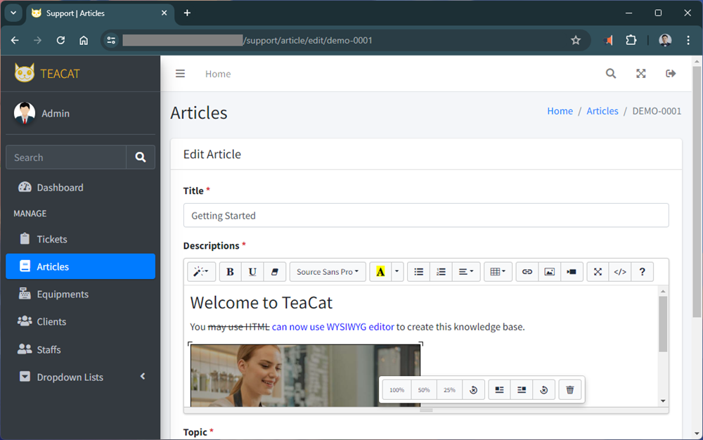The image size is (703, 440).
Task: Open the editor help dialog
Action: click(642, 271)
